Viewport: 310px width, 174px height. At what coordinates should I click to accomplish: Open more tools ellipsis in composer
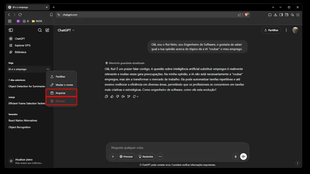click(x=160, y=157)
